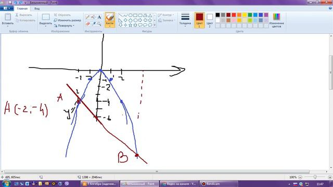Switch to Видео на канале taskbar window
This screenshot has width=333, height=187.
179,184
